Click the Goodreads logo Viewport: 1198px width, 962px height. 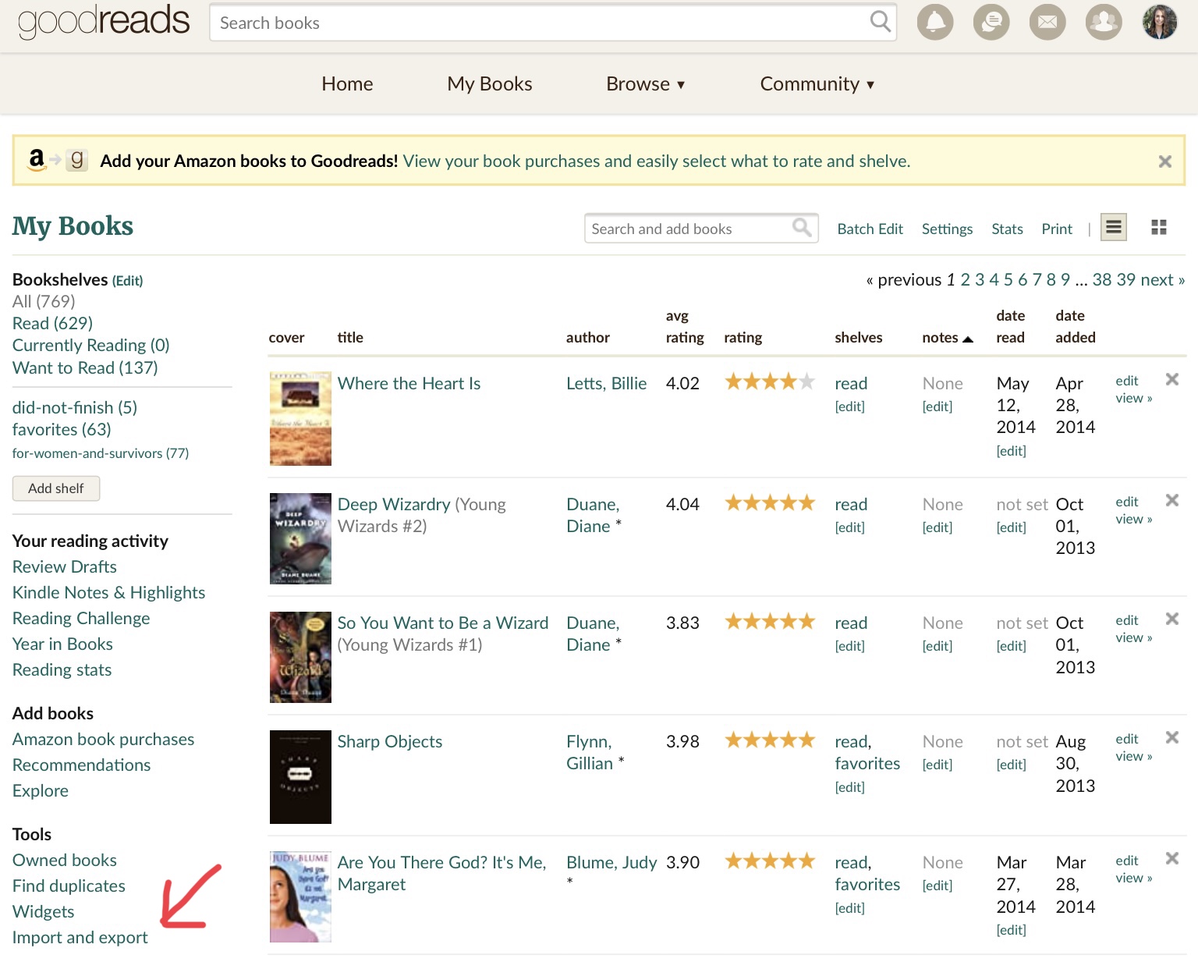click(103, 22)
